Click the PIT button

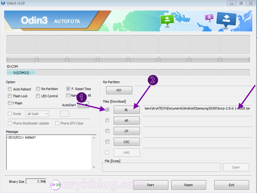tap(119, 90)
